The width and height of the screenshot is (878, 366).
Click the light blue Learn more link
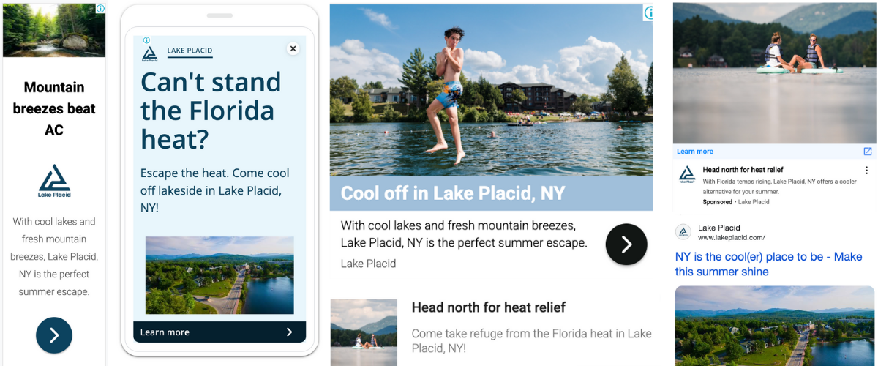[694, 152]
